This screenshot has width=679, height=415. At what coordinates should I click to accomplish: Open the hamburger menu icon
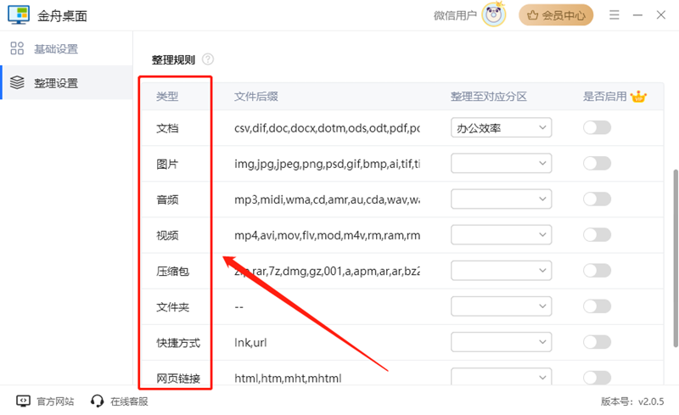tap(614, 15)
